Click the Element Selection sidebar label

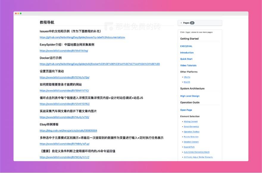click(x=190, y=116)
